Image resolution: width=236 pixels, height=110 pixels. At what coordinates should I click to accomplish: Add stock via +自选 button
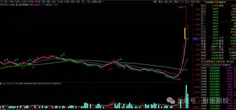(192, 2)
